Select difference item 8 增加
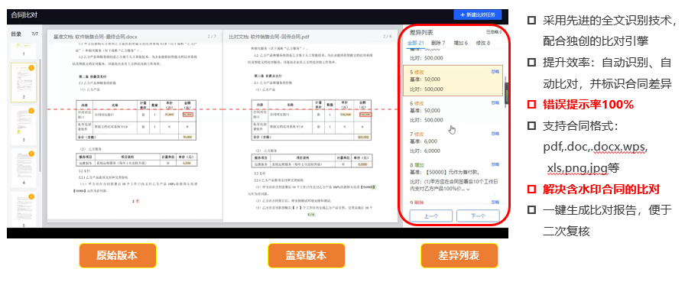Screen dimensions: 685x282 pos(453,177)
